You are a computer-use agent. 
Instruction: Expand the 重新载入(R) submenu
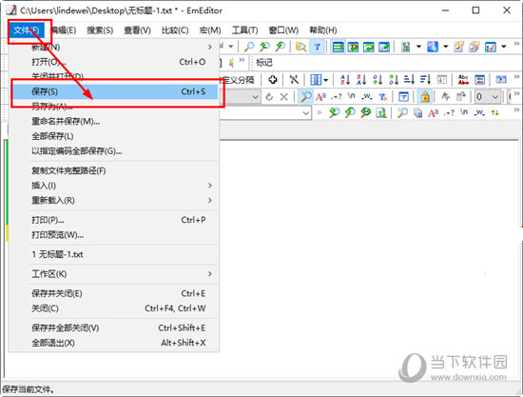pos(114,200)
